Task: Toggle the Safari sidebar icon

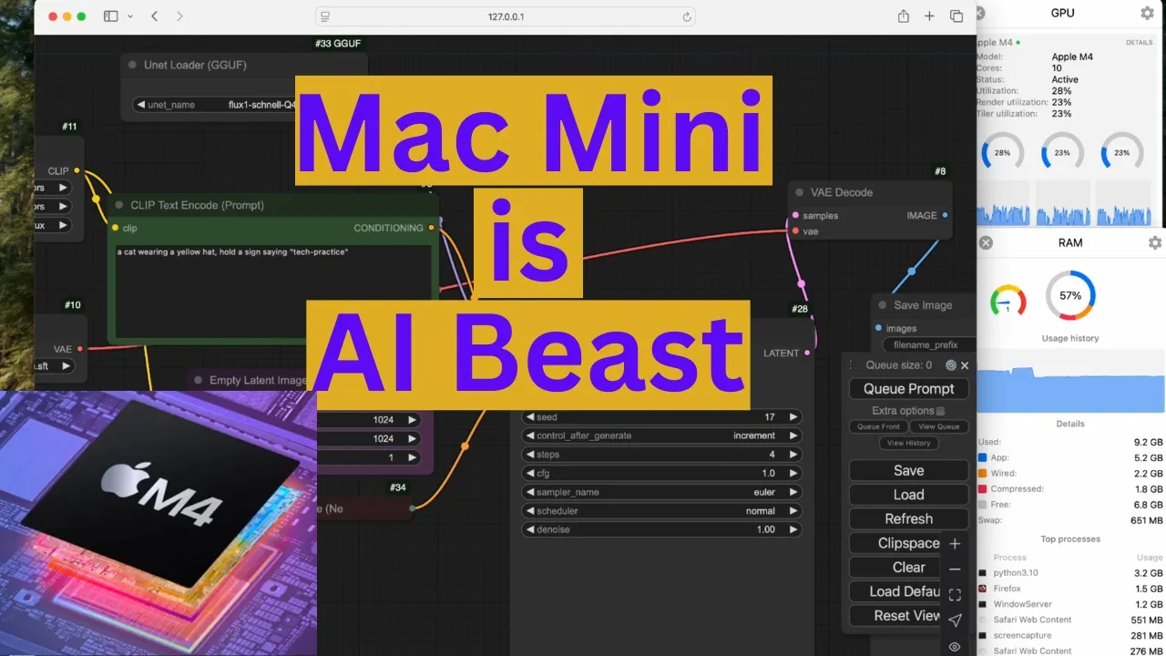Action: click(110, 16)
